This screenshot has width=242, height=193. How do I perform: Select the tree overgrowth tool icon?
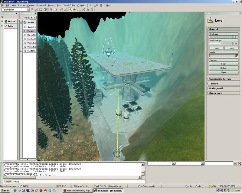pos(92,10)
